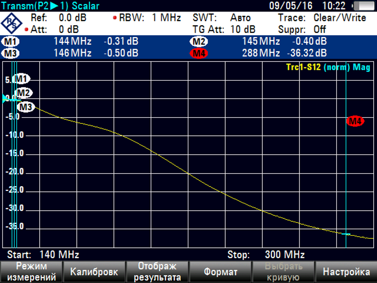Screen dimensions: 377x283
Task: Open the Режим измерений softkey
Action: click(31, 272)
